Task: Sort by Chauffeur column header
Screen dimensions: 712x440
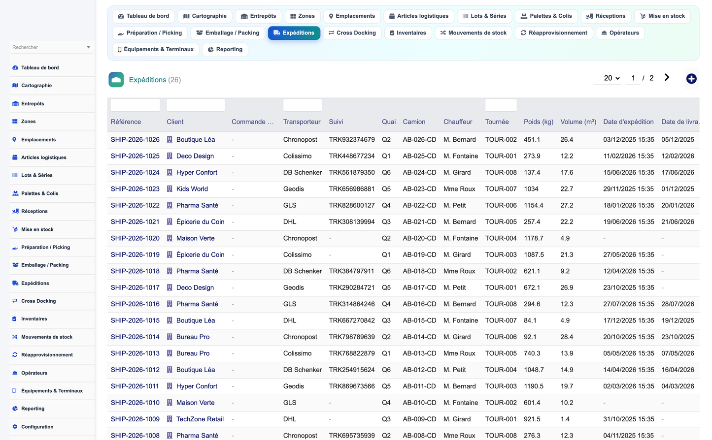Action: point(458,122)
